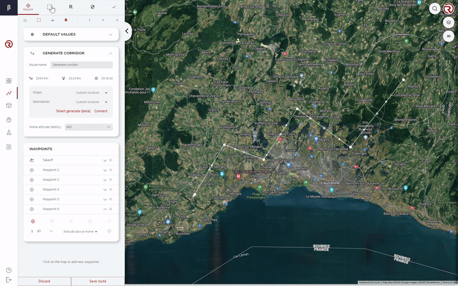Click the right arrow redo icon
The image size is (458, 286).
[117, 20]
